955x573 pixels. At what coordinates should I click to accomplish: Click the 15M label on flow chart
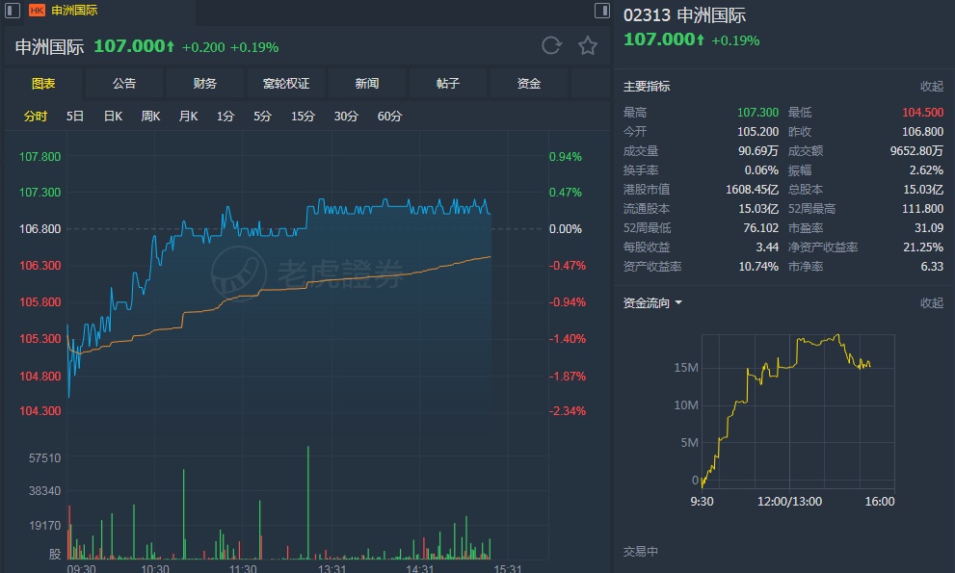pos(686,368)
